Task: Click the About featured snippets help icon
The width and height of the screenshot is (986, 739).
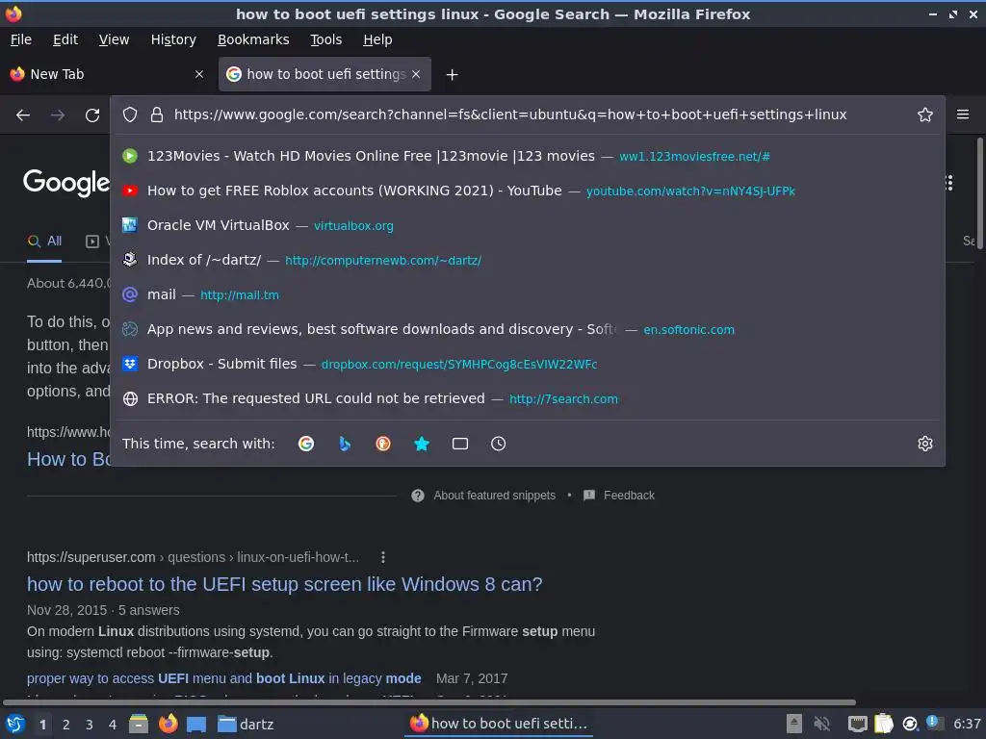Action: (x=418, y=496)
